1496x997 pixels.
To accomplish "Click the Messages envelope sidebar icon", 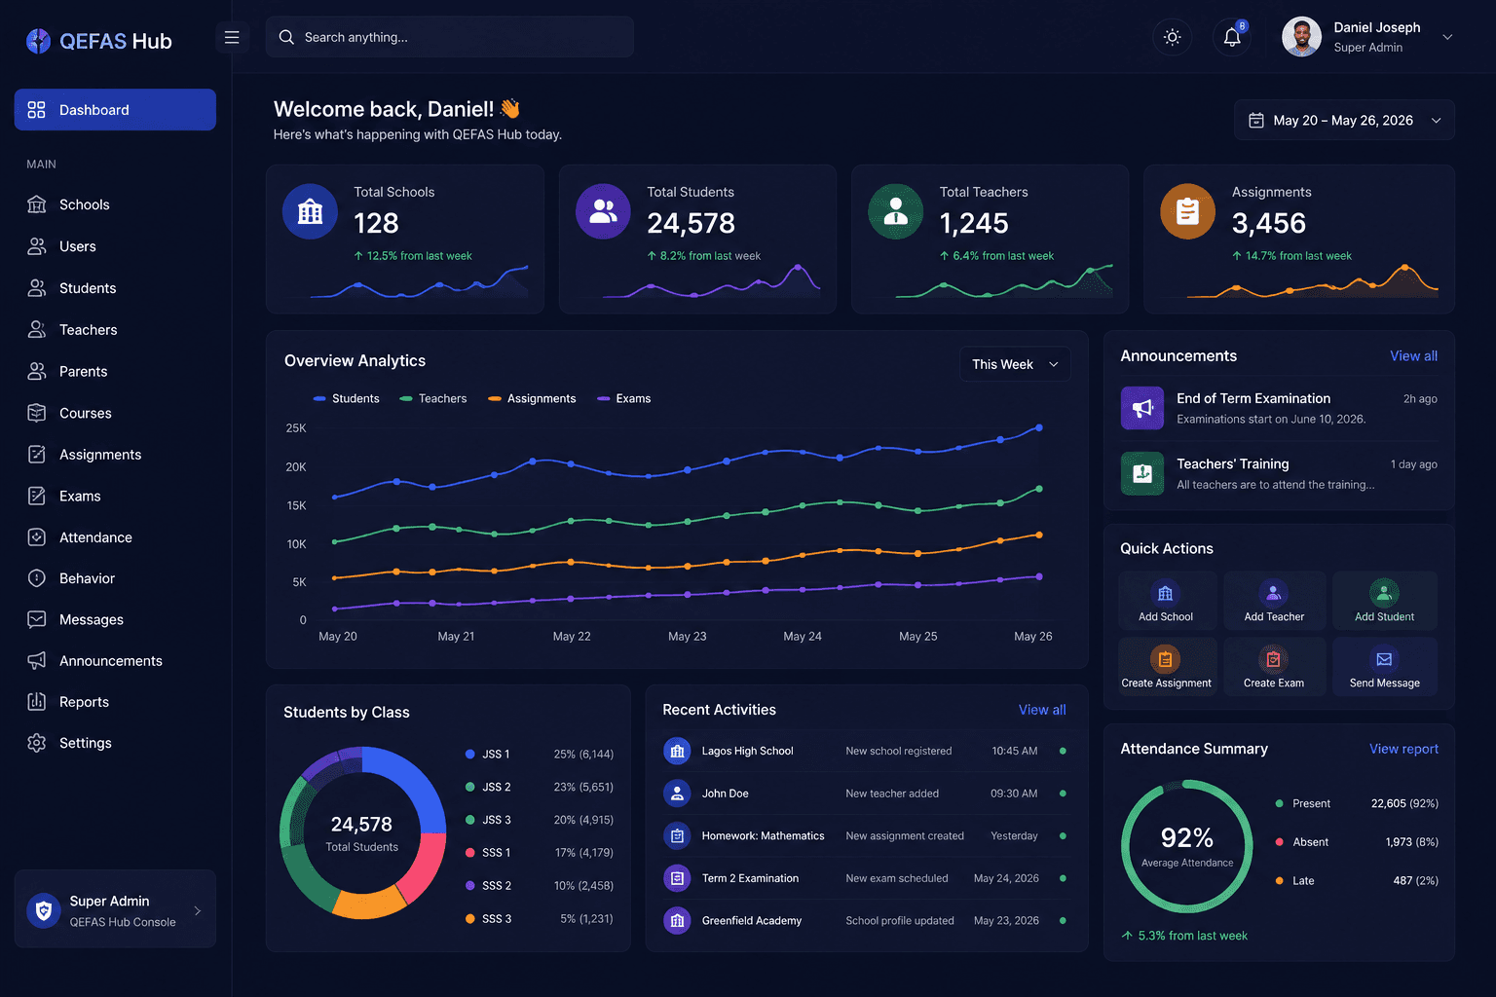I will click(x=37, y=619).
